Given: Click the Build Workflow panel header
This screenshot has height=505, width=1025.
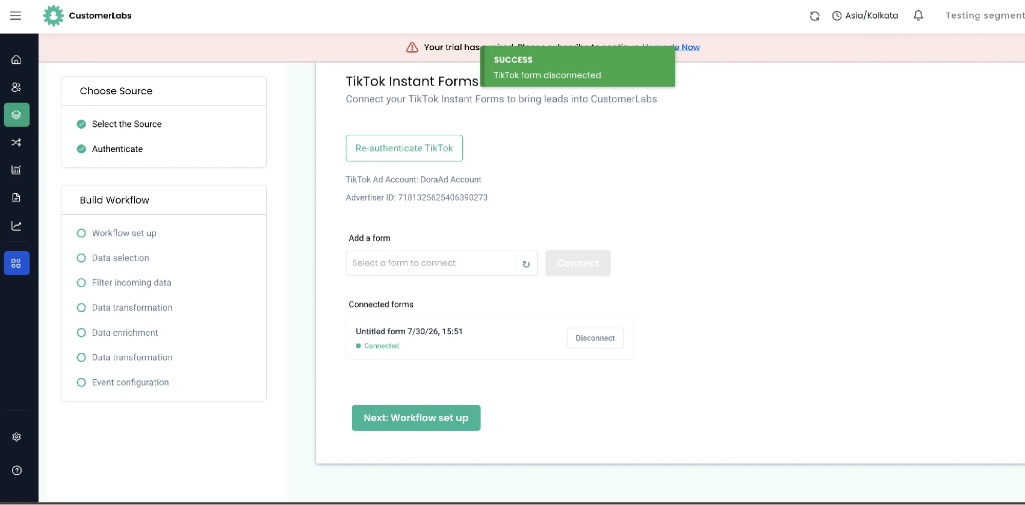Looking at the screenshot, I should (164, 200).
